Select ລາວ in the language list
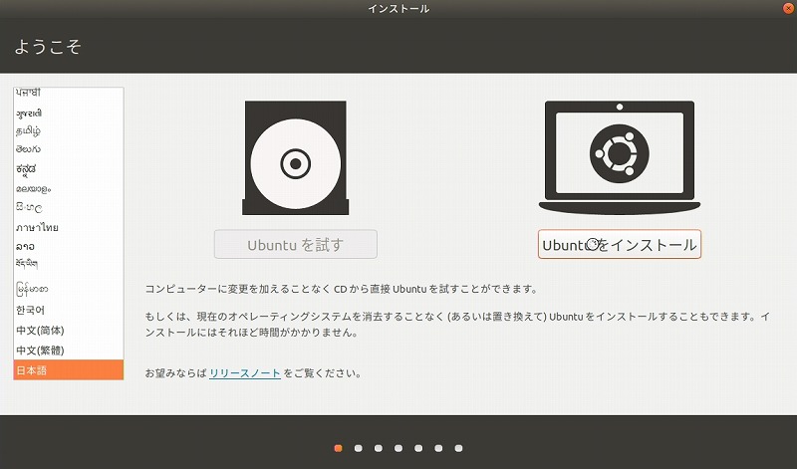The width and height of the screenshot is (797, 469). coord(68,246)
